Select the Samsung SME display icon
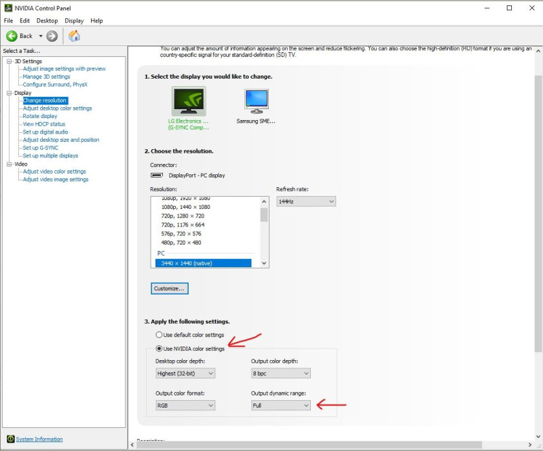The width and height of the screenshot is (543, 451). [x=257, y=101]
